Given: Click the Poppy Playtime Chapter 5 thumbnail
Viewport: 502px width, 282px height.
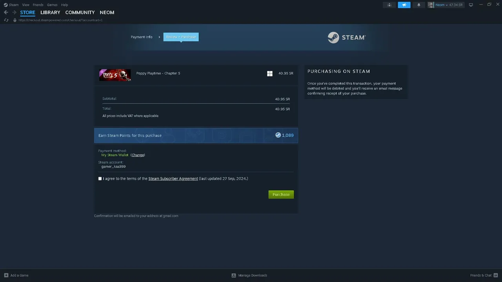Looking at the screenshot, I should pyautogui.click(x=115, y=75).
